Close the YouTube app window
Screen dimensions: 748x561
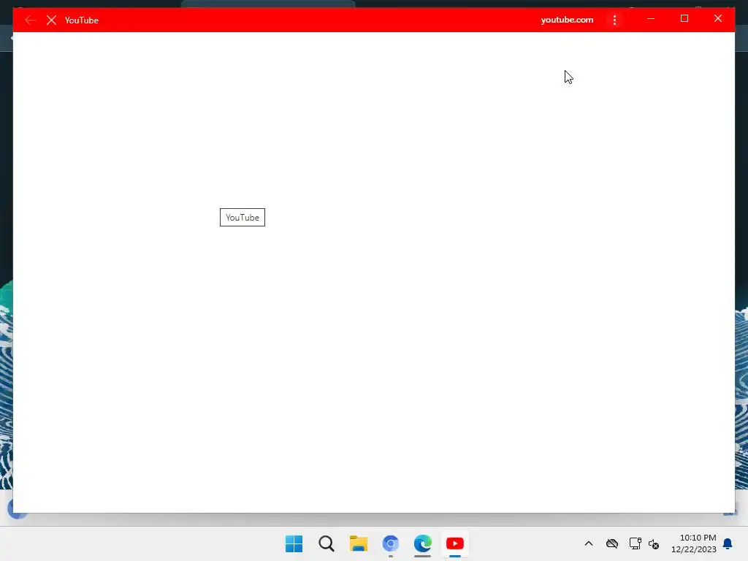pos(717,18)
